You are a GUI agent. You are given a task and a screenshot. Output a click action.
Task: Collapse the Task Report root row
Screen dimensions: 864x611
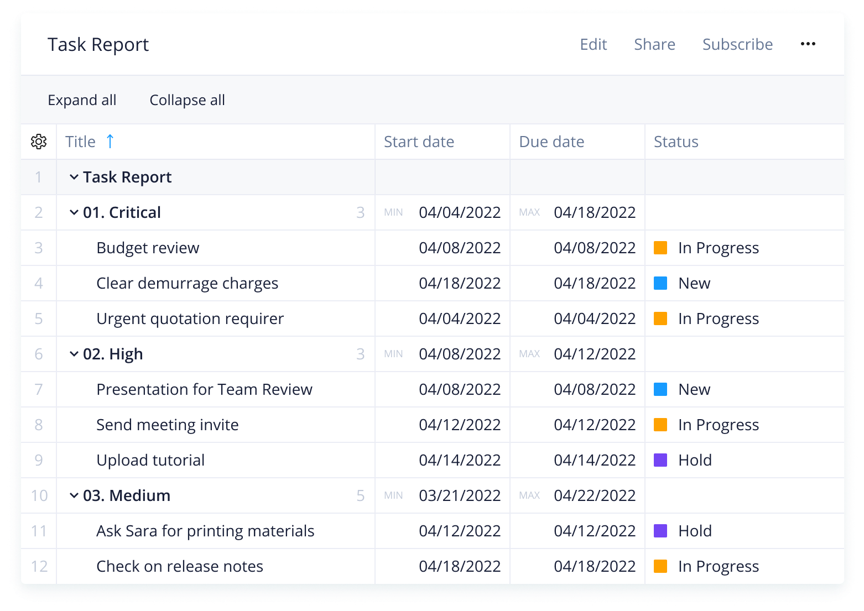click(74, 177)
